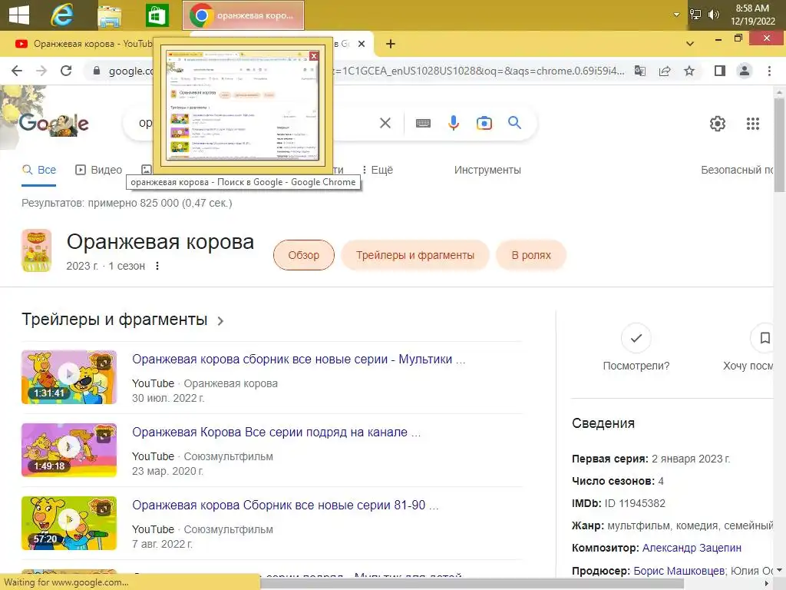Select the Трейлеры и фрагменты chip
Viewport: 786px width, 590px height.
(x=415, y=255)
